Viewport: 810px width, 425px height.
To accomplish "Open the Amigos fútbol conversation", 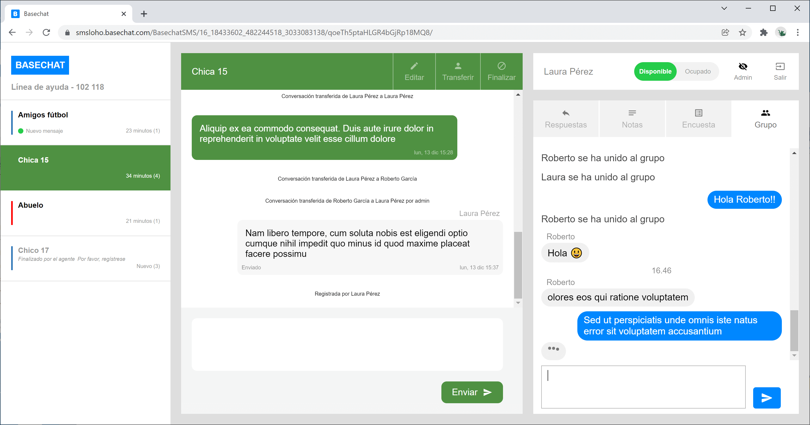I will click(86, 122).
